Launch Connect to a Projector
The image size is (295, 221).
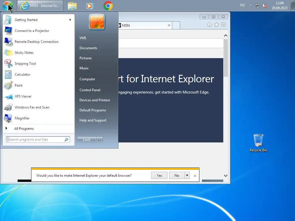point(39,31)
